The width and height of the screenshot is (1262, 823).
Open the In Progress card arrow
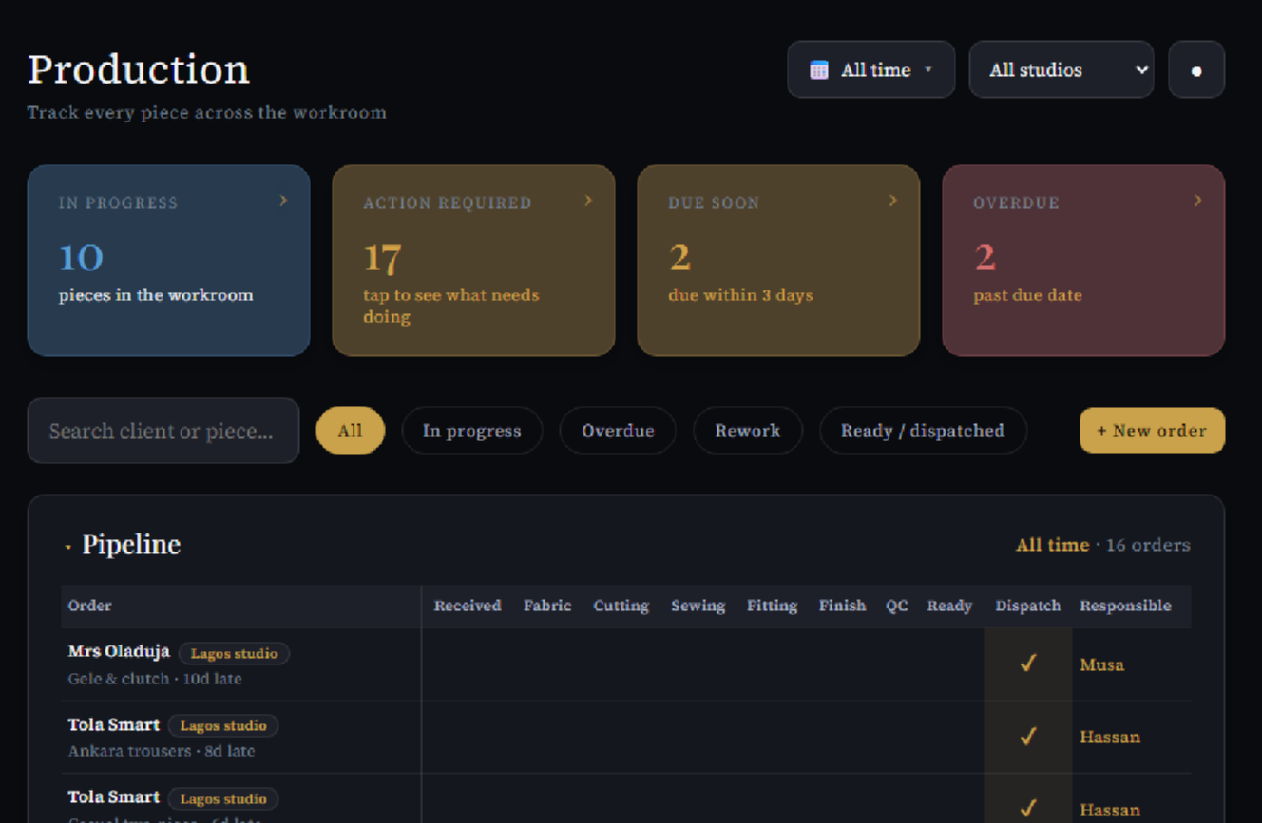click(x=283, y=200)
